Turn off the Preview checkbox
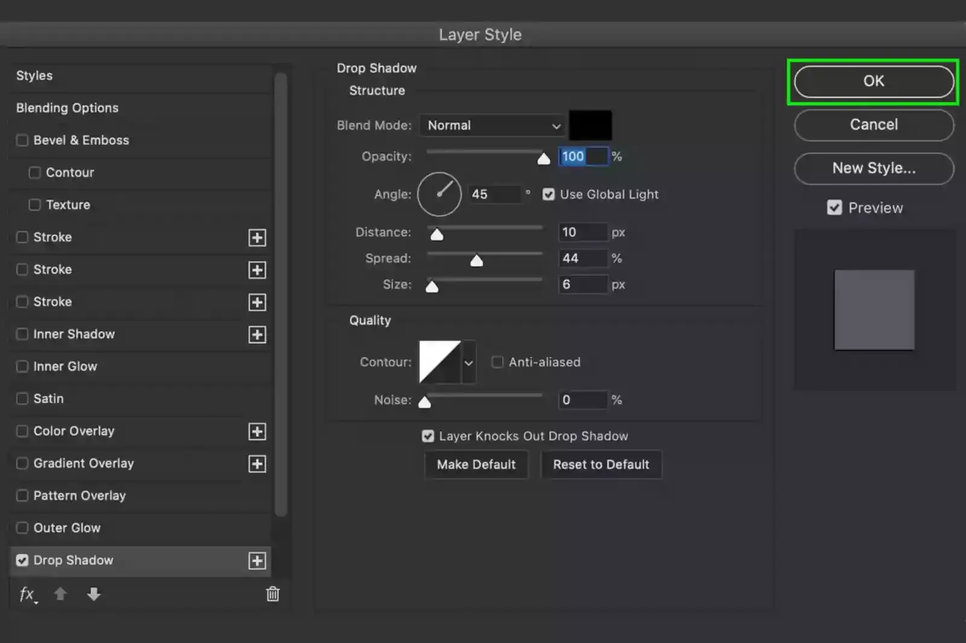966x643 pixels. [x=834, y=207]
